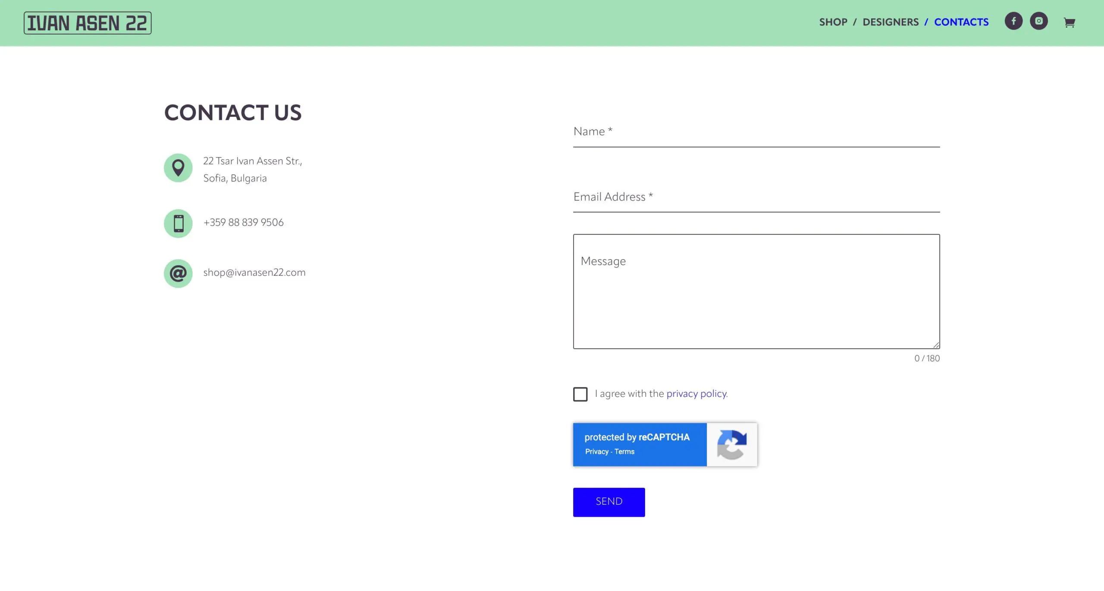Click the shop@ivanasen22.com email address
This screenshot has width=1104, height=591.
point(254,273)
